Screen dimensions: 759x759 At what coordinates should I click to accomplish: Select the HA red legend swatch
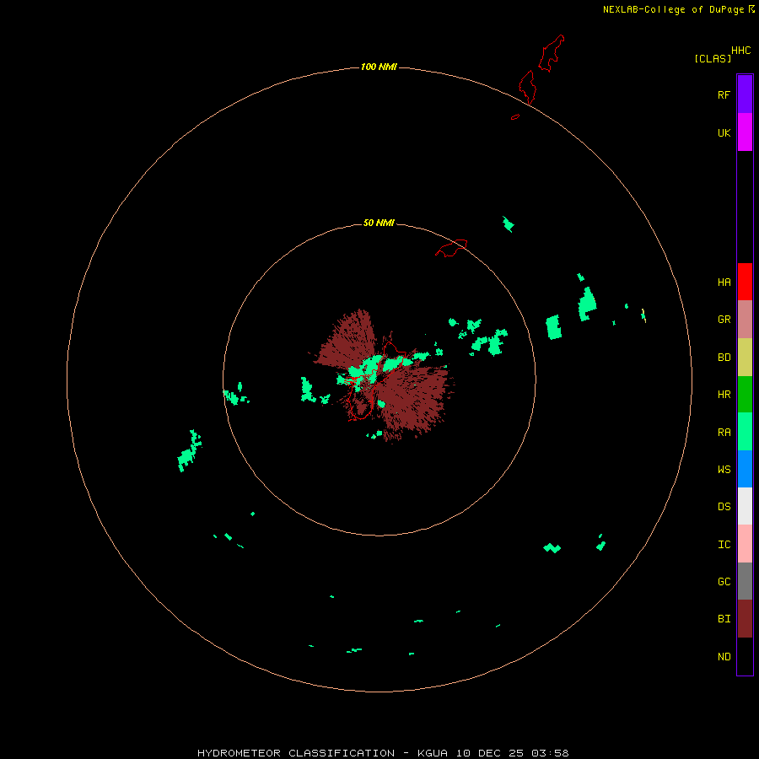point(745,282)
